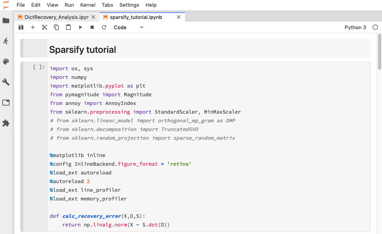
Task: Interrupt the kernel
Action: click(92, 27)
